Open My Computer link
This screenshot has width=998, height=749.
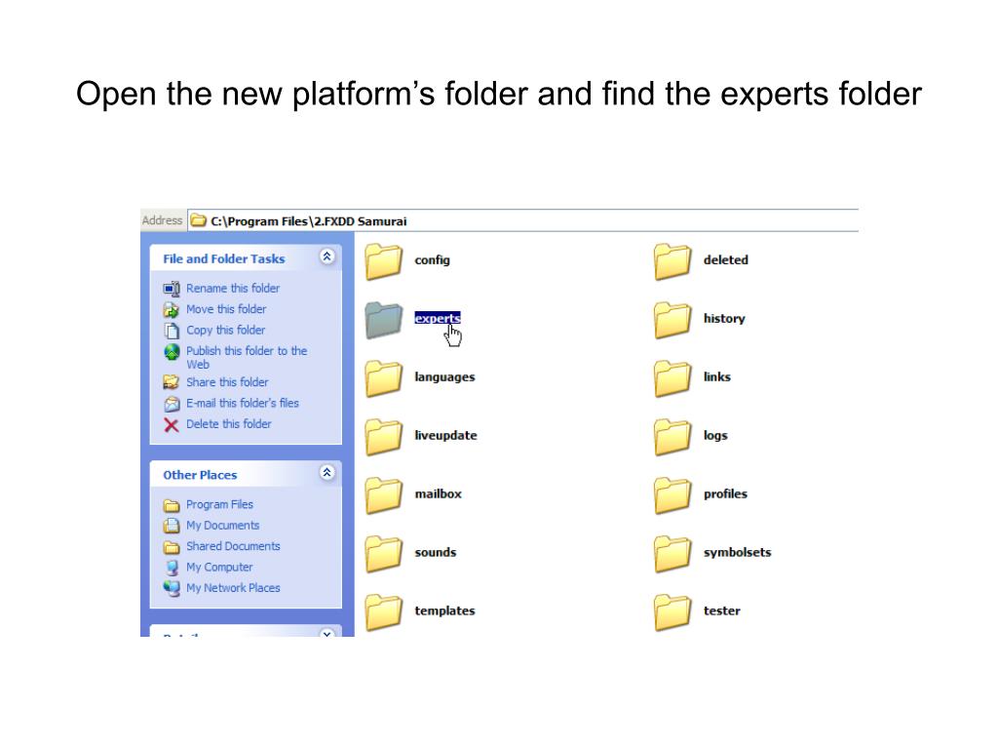[219, 567]
